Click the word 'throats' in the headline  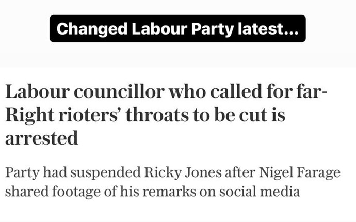(157, 115)
